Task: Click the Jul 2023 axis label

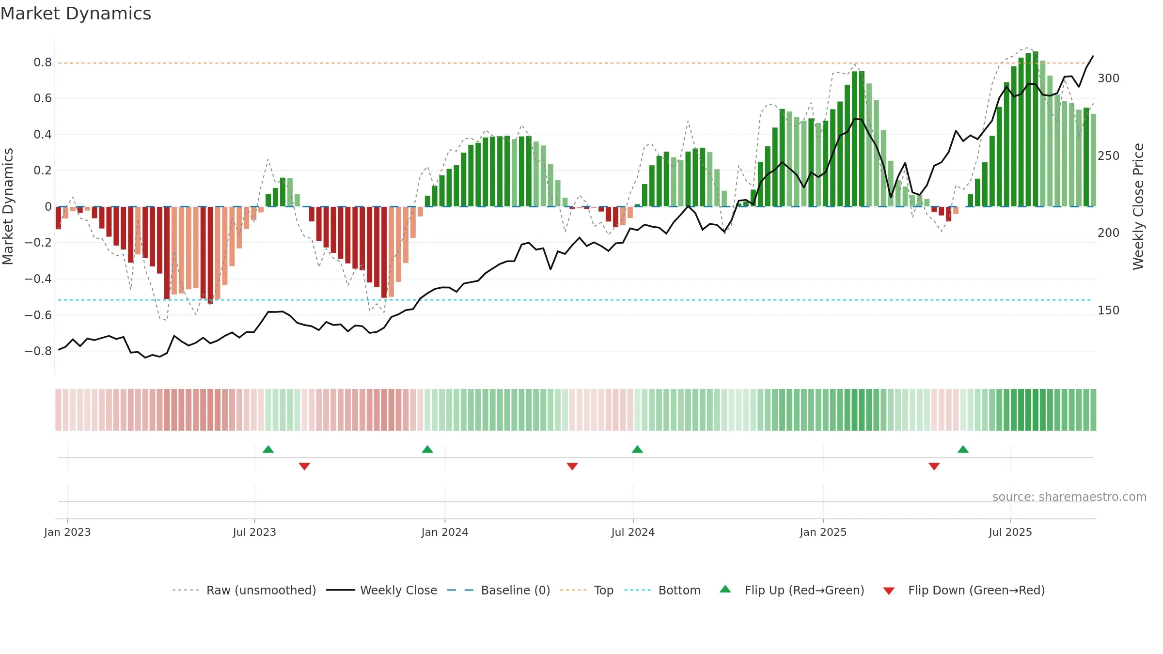Action: pyautogui.click(x=254, y=532)
